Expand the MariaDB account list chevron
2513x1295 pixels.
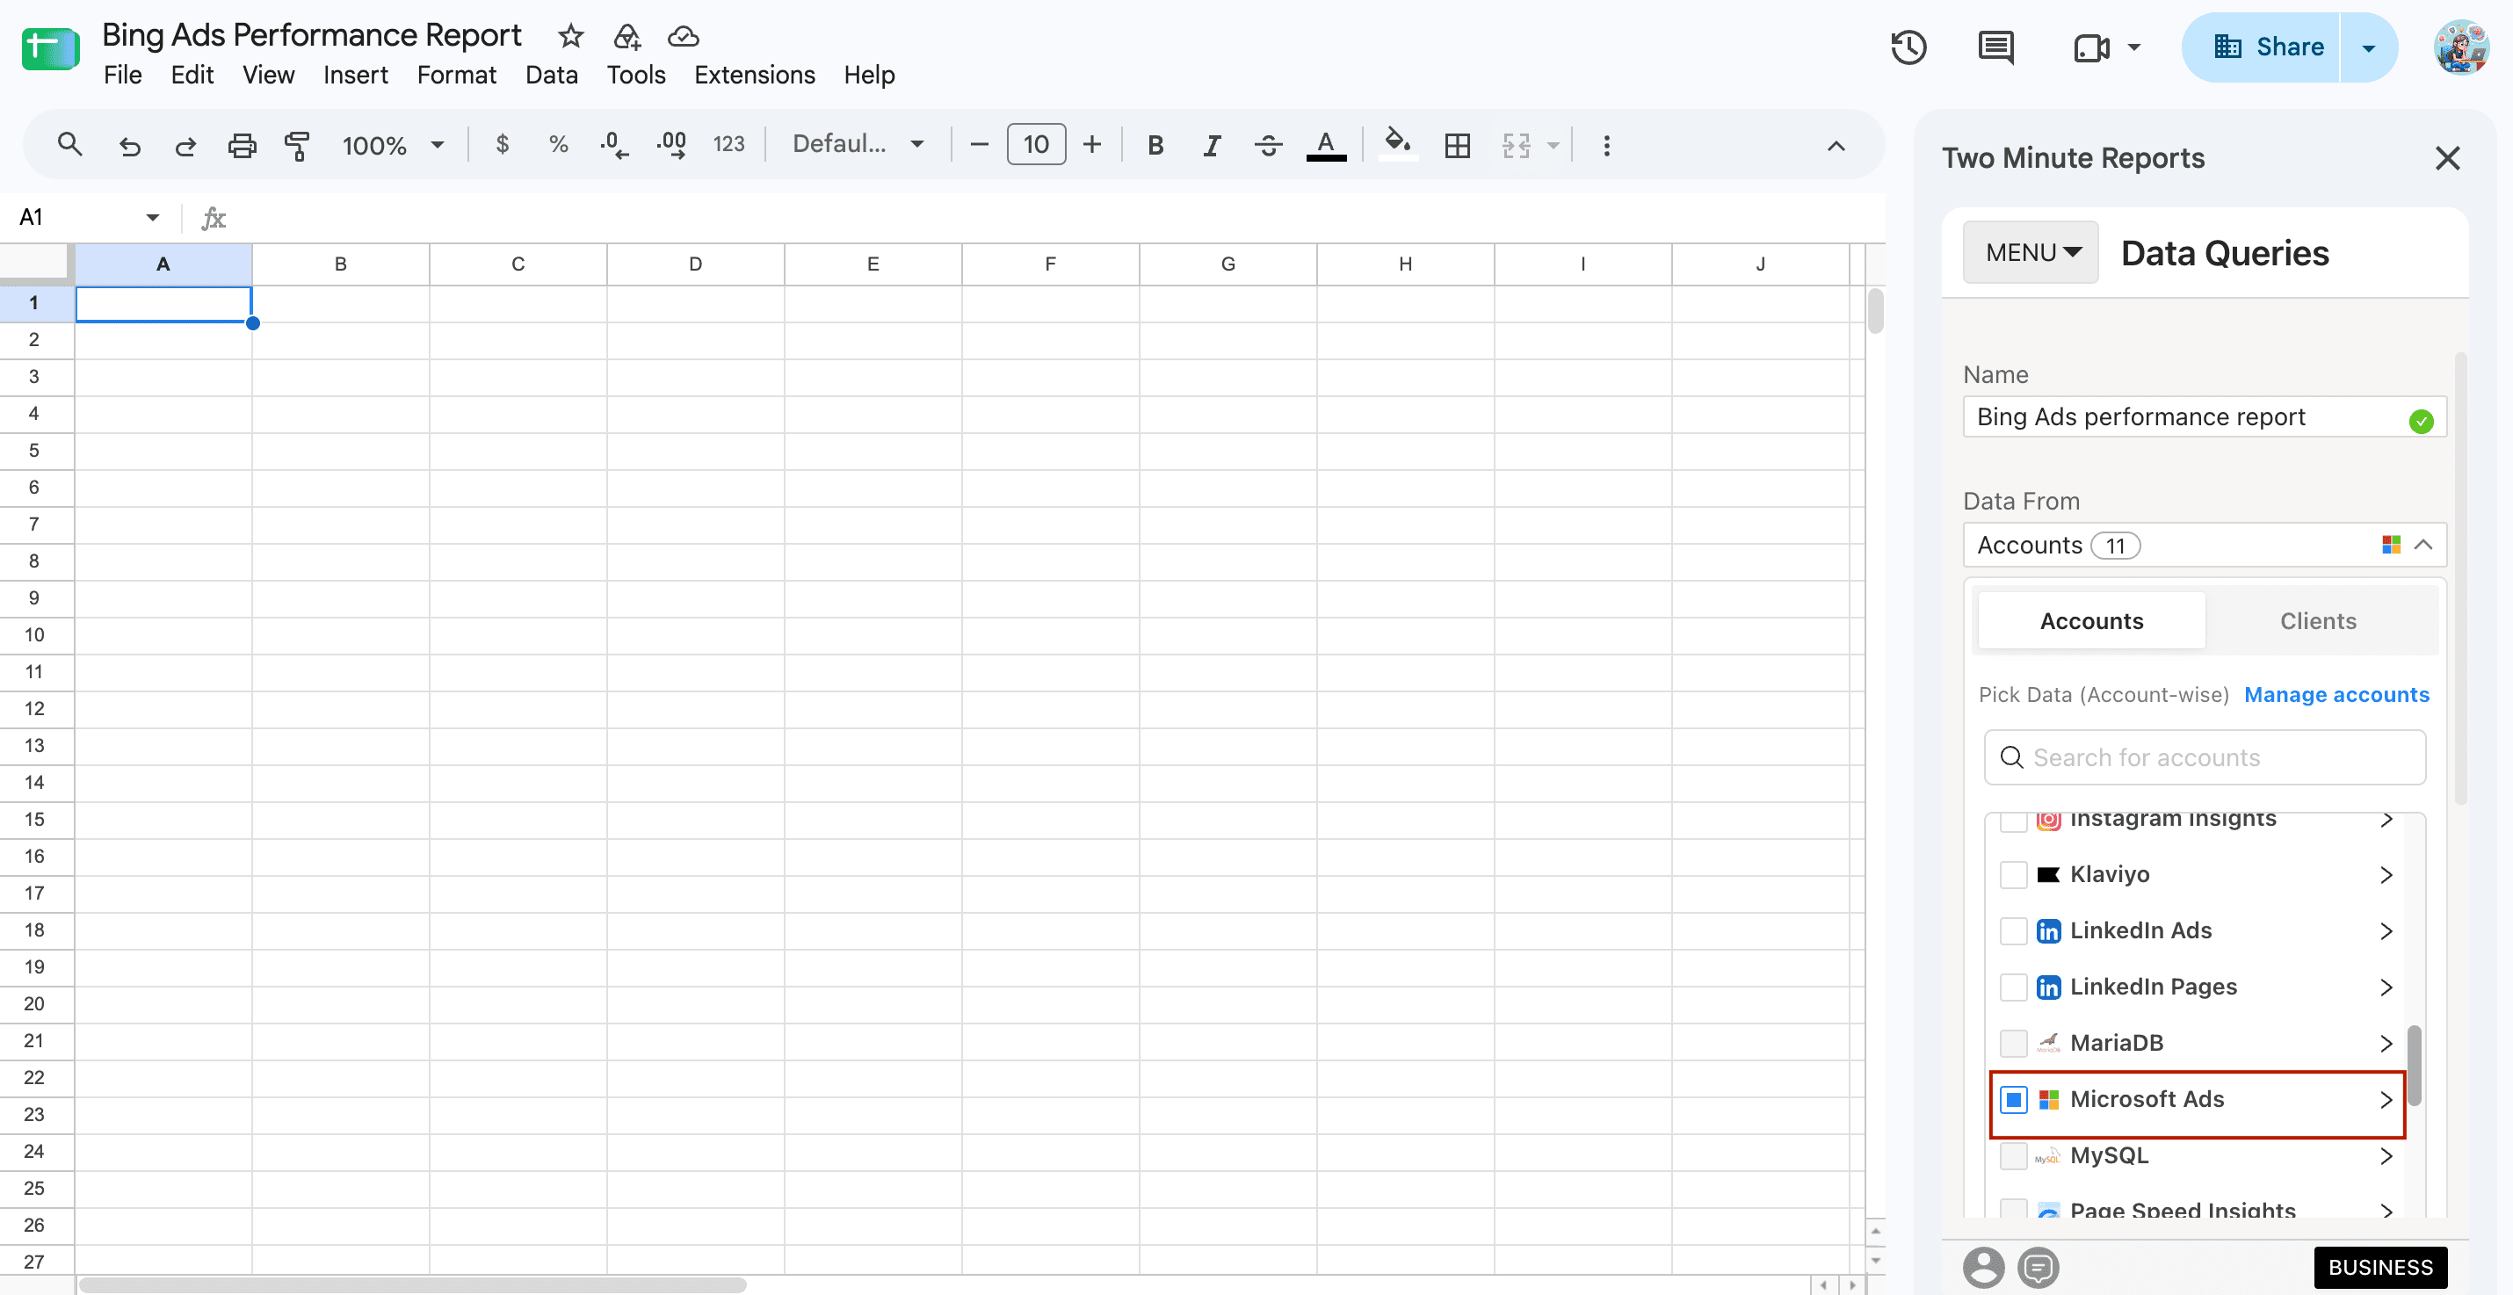(x=2386, y=1044)
